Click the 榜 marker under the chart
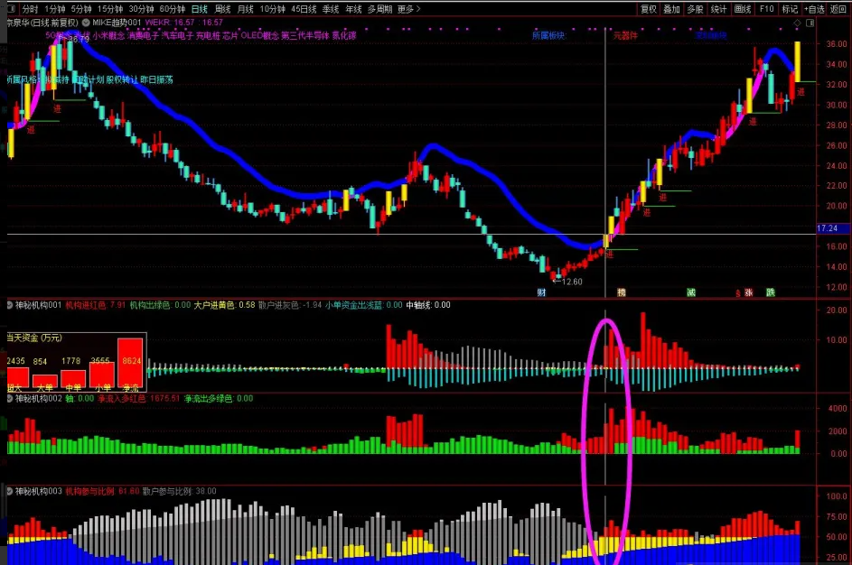852x565 pixels. coord(621,292)
